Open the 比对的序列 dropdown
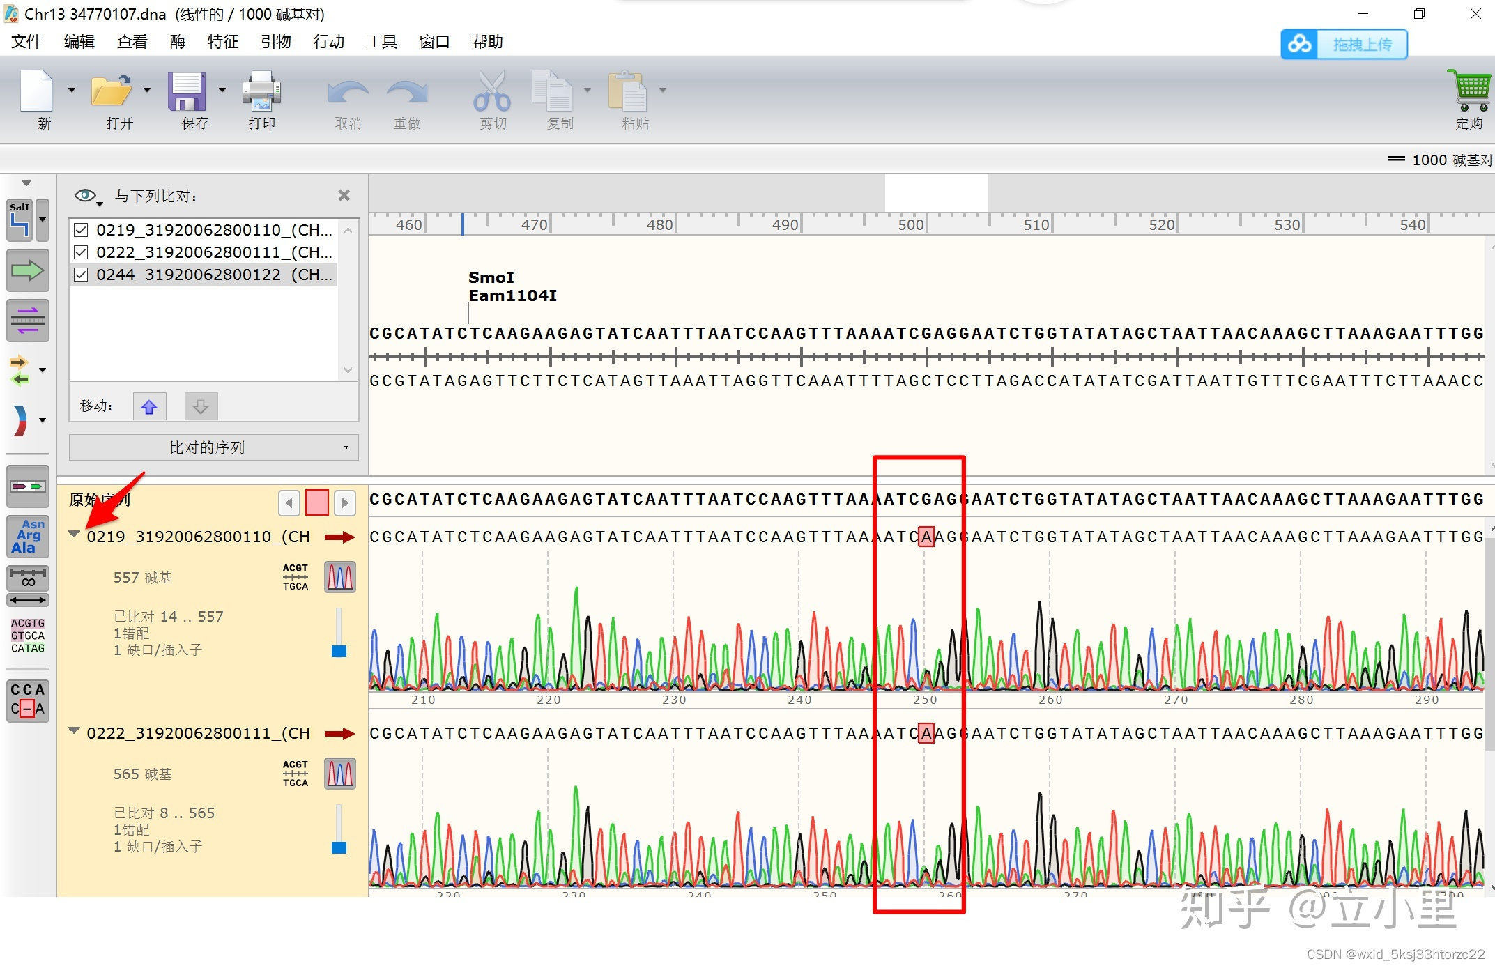1495x968 pixels. 213,447
